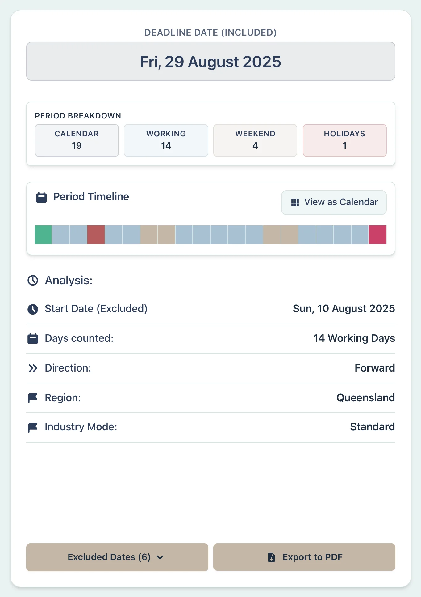The width and height of the screenshot is (421, 597).
Task: Click the filled clock icon beside Start Date
Action: point(33,309)
